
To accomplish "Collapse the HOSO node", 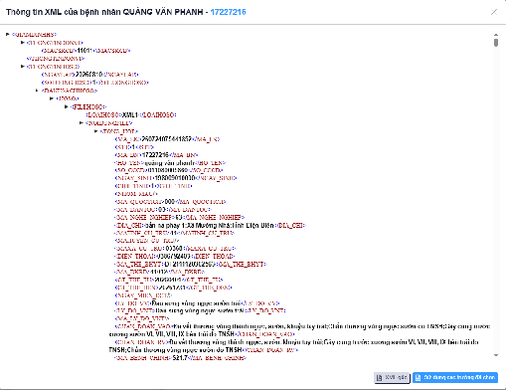I will [x=52, y=98].
